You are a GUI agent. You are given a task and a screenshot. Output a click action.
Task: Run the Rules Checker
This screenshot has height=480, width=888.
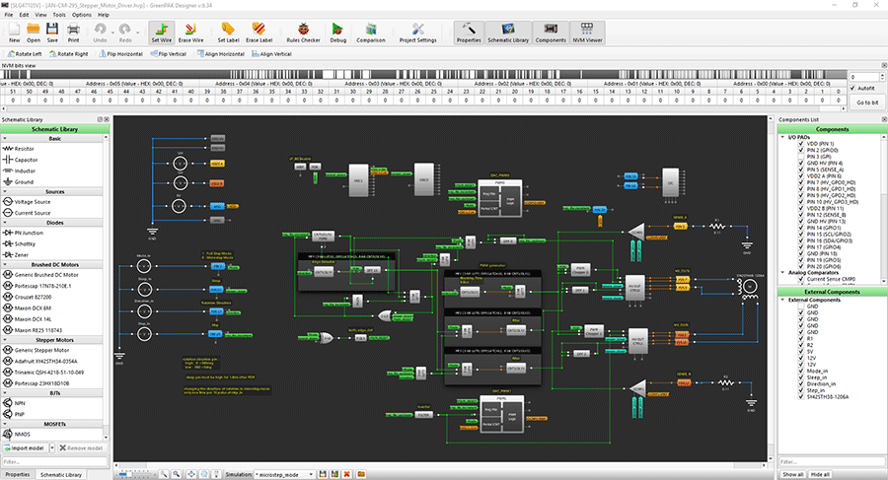(x=301, y=32)
